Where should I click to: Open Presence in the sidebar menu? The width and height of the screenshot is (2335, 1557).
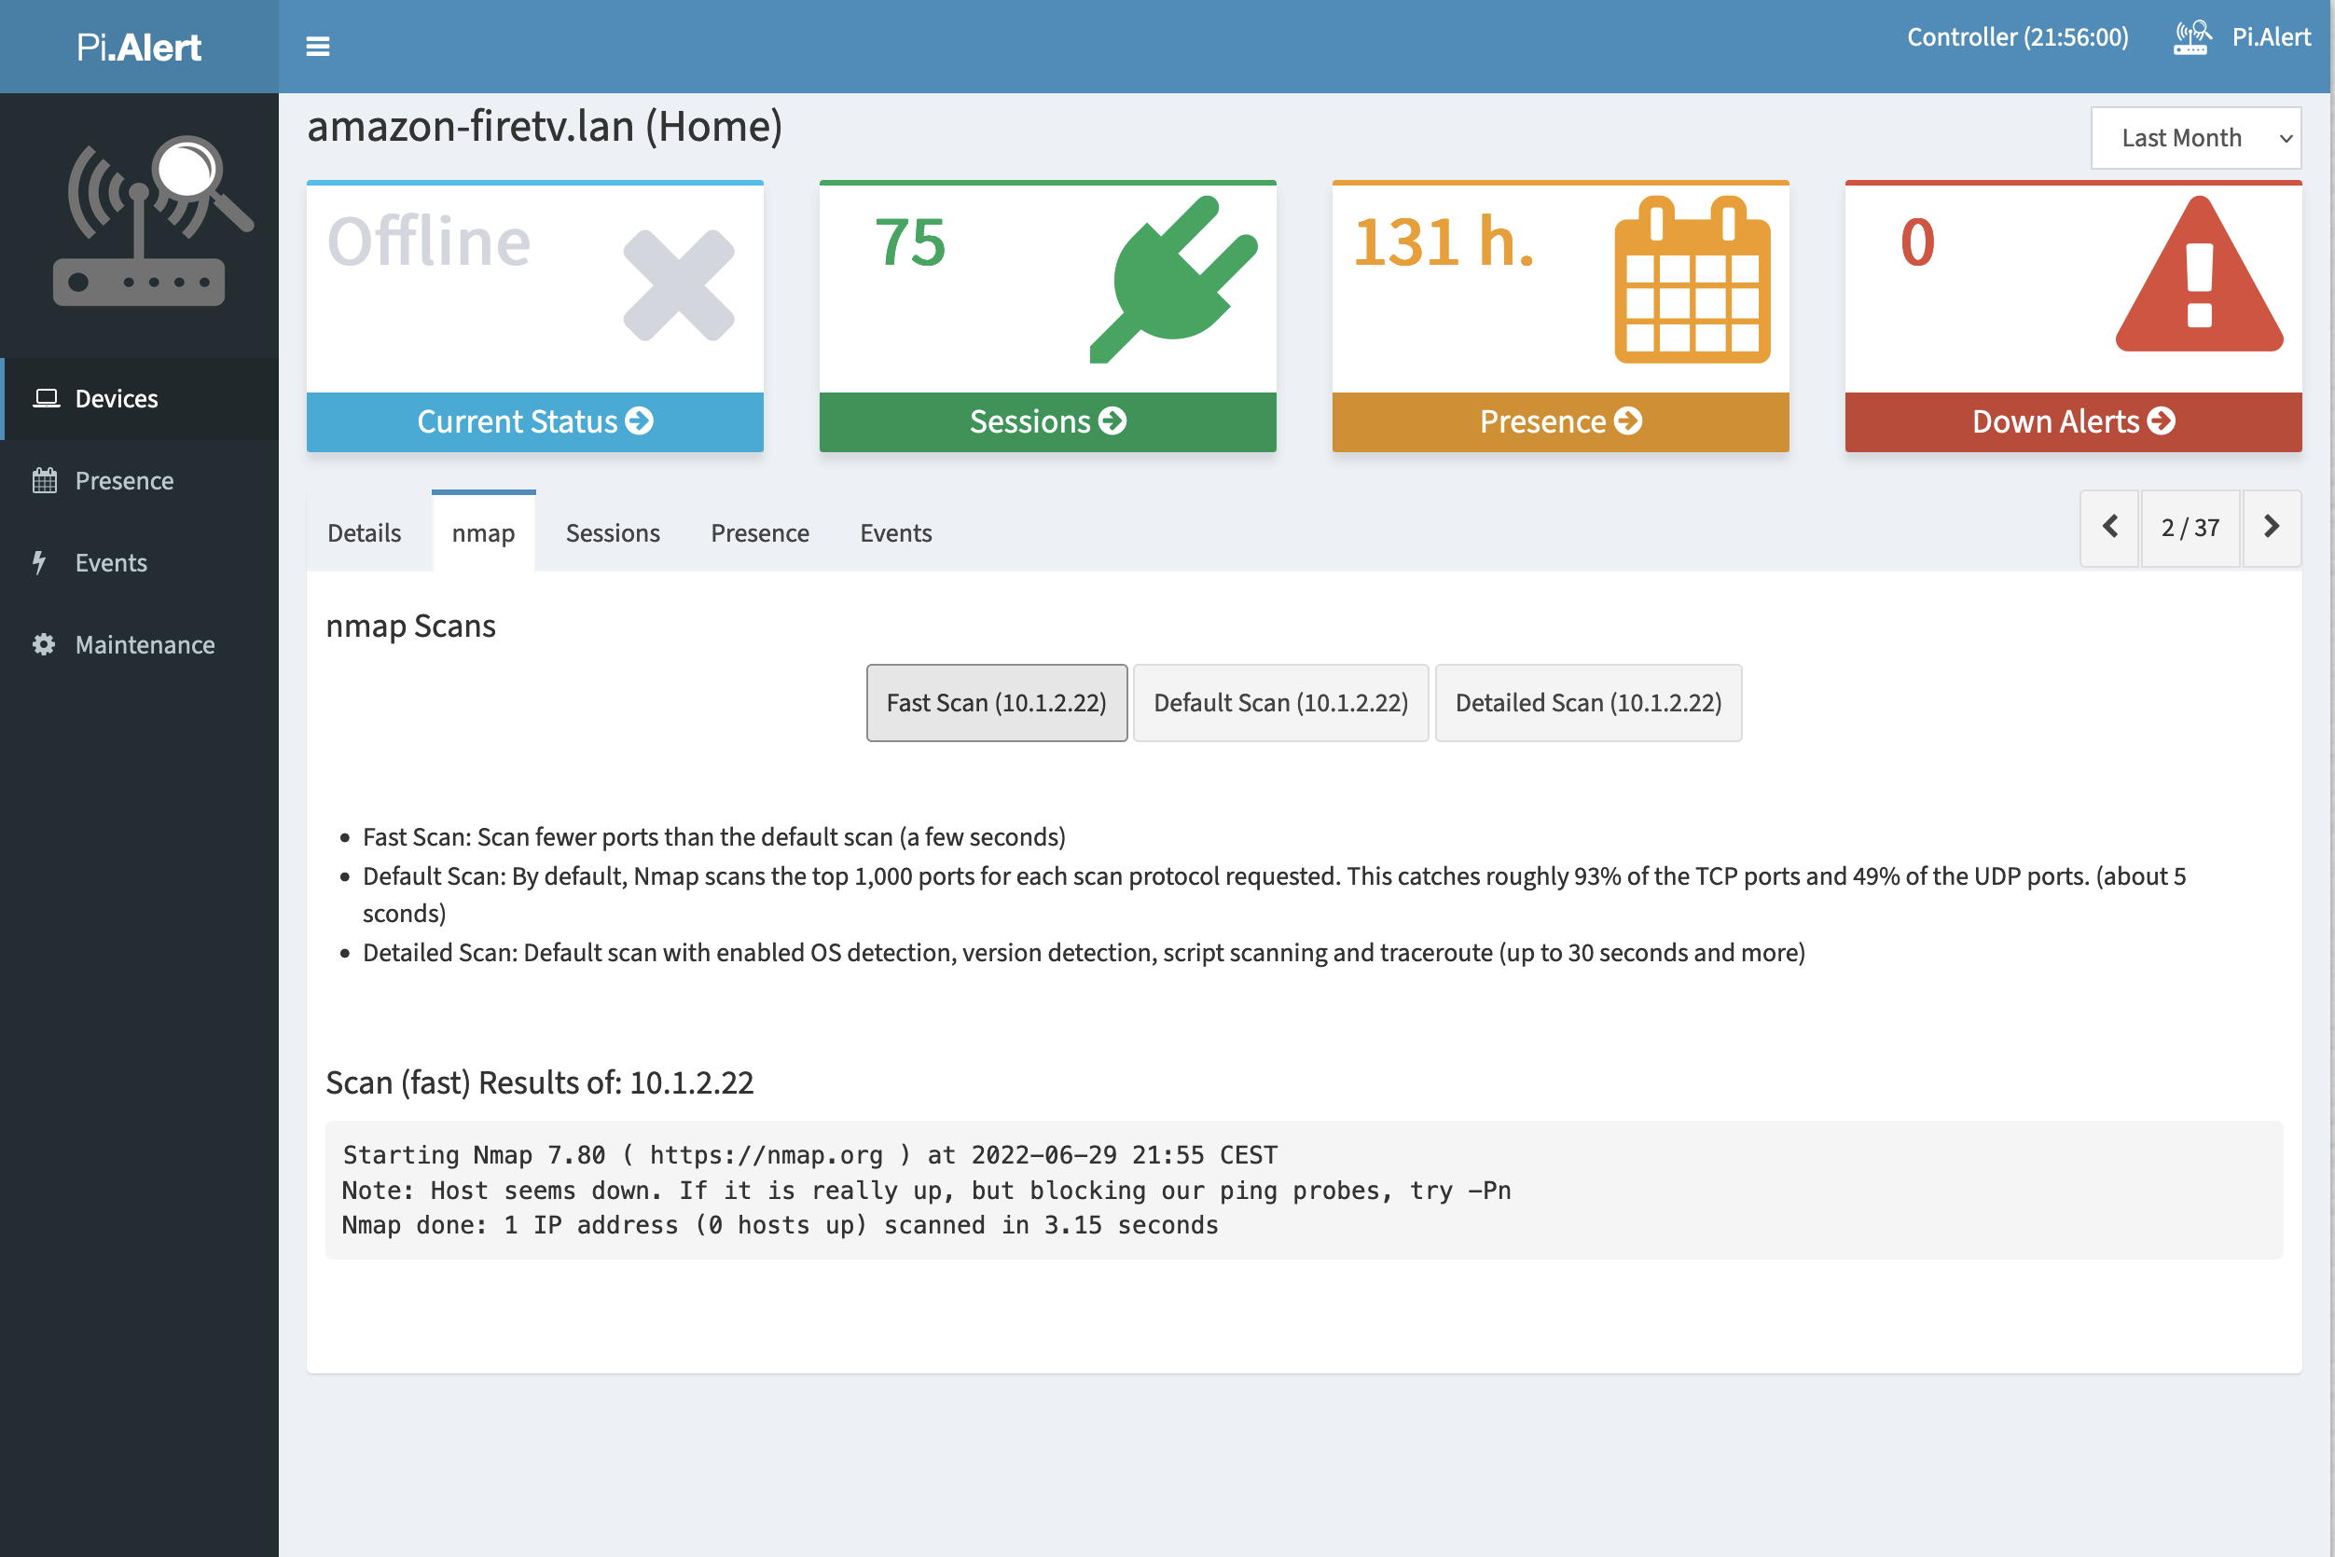tap(124, 480)
